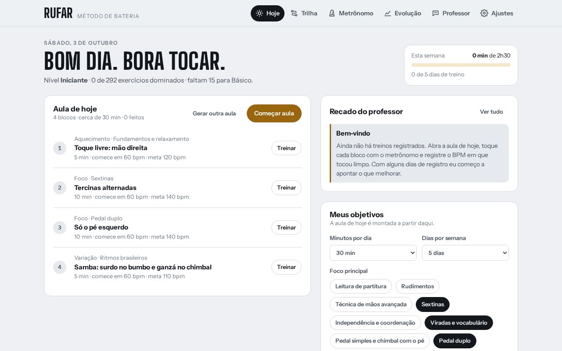Select the Hoje tab
This screenshot has width=562, height=351.
tap(267, 13)
